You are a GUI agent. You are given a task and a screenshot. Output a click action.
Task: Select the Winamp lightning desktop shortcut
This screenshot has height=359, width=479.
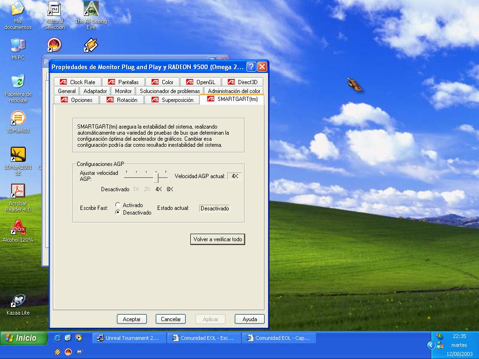click(91, 45)
